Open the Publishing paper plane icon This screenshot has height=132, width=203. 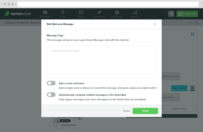point(99,12)
